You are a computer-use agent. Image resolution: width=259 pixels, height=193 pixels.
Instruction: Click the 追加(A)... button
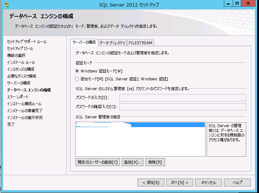click(x=132, y=162)
